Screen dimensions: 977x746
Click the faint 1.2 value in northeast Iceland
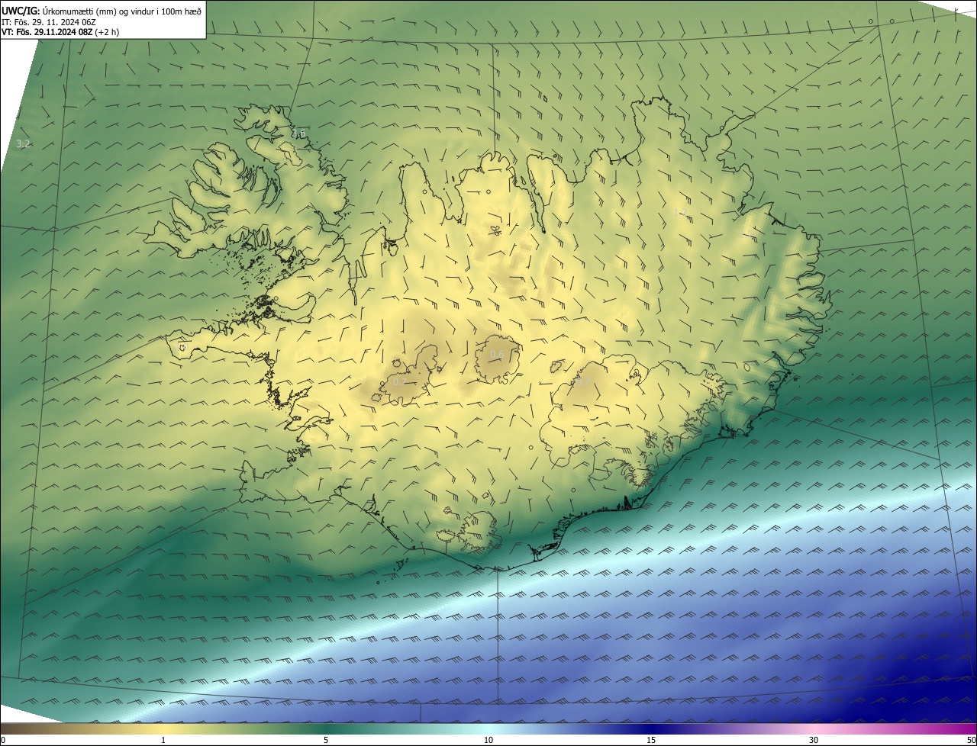pyautogui.click(x=679, y=211)
